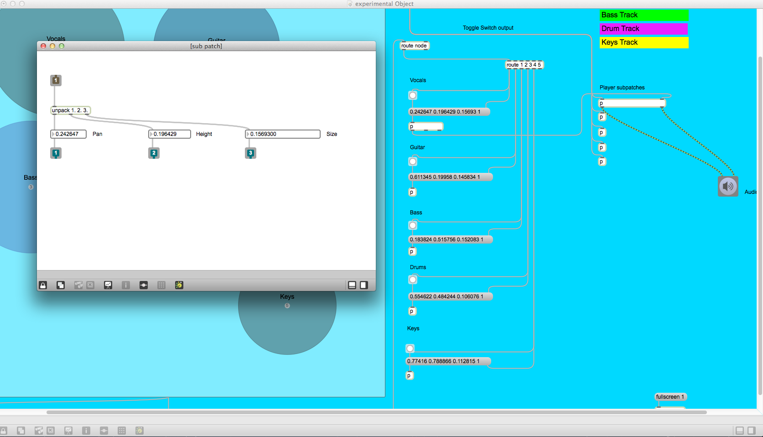Viewport: 763px width, 437px height.
Task: Select the route 1 2 3 4 5 object
Action: (x=524, y=65)
